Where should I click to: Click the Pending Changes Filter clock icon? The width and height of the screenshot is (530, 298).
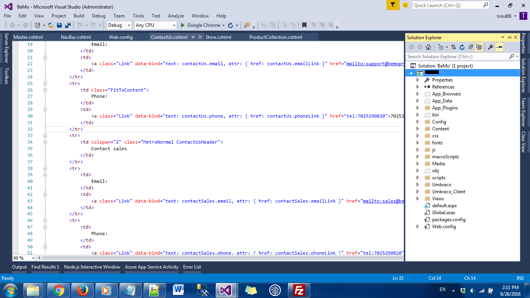tap(441, 47)
